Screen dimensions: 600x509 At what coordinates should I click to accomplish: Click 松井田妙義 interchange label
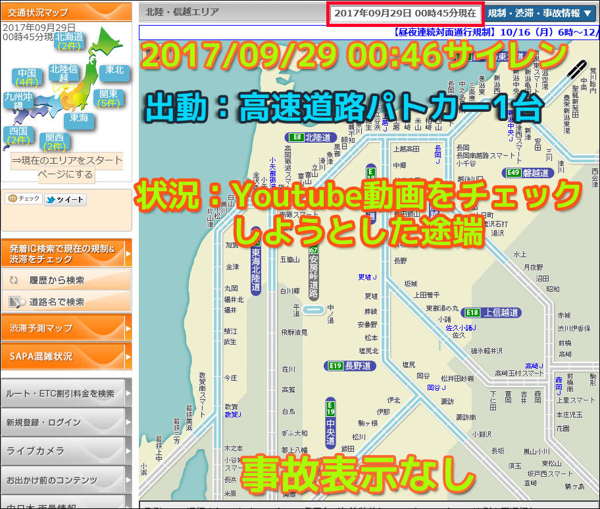[457, 379]
